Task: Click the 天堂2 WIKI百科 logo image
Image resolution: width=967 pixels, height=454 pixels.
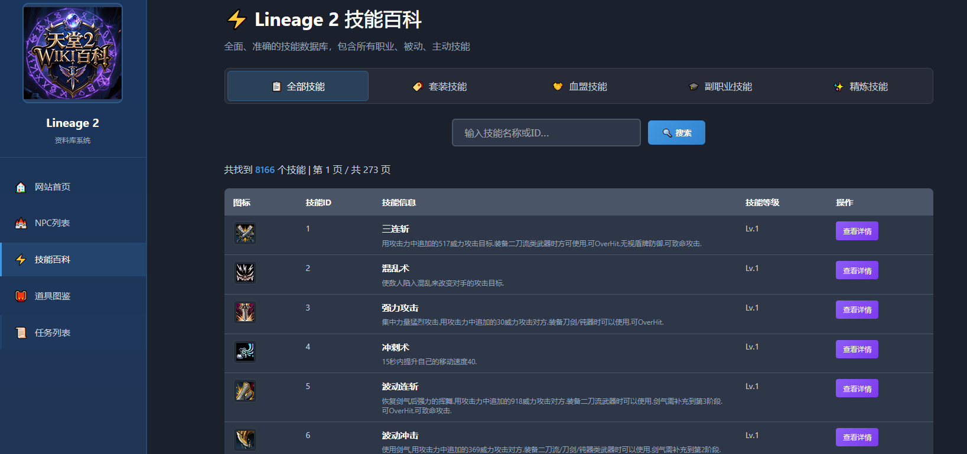Action: [73, 53]
